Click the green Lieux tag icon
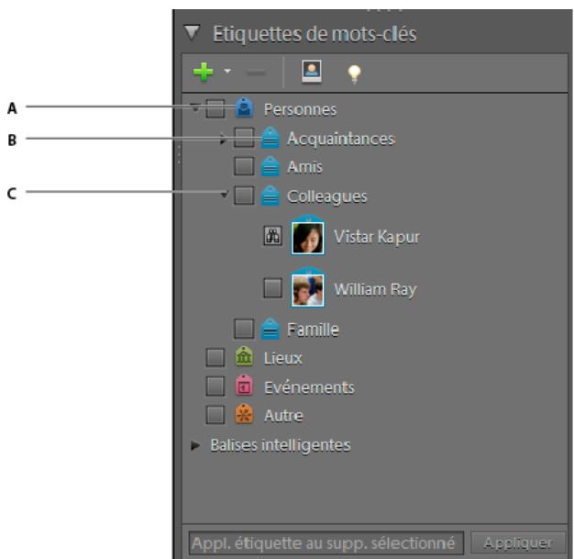The image size is (574, 559). click(244, 356)
